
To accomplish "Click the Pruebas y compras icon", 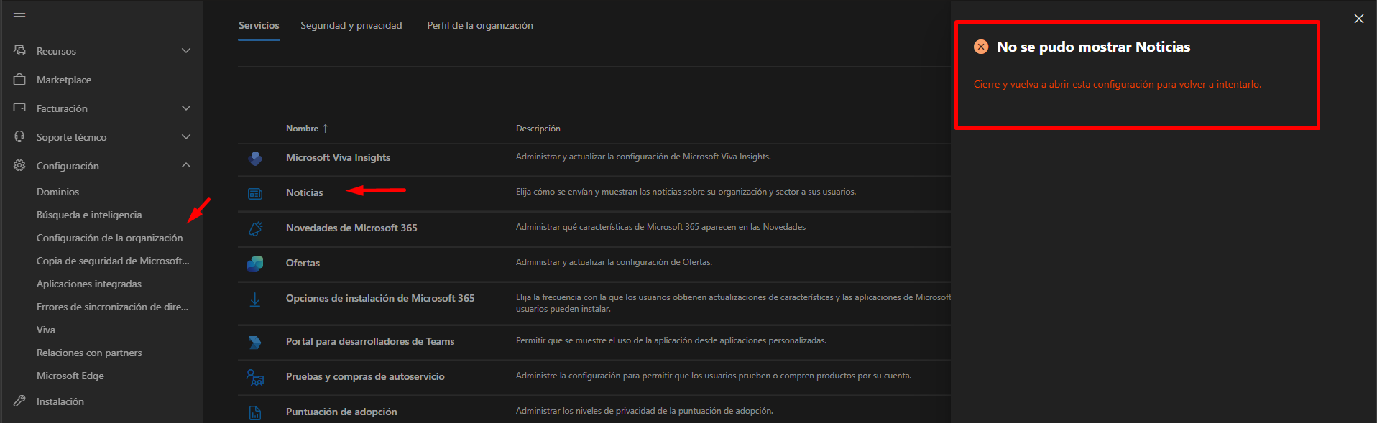I will click(255, 377).
